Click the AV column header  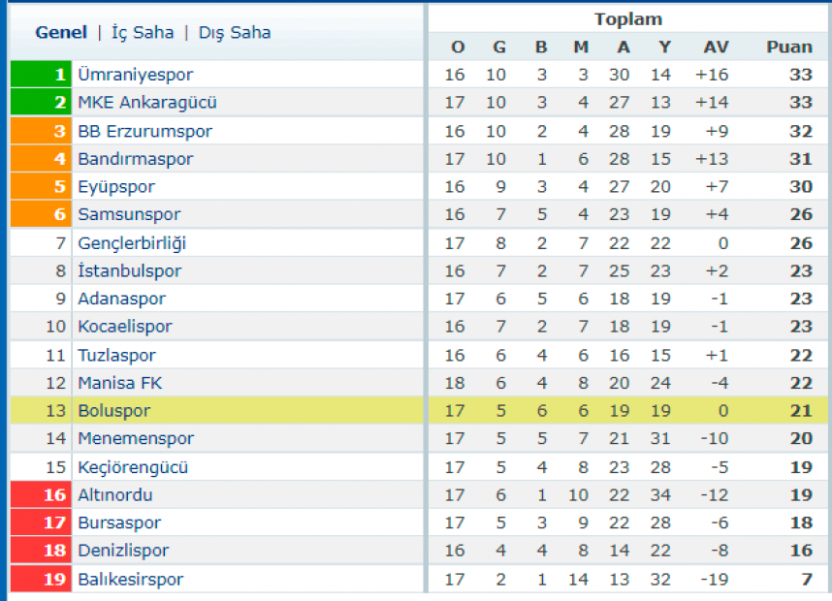pos(716,47)
